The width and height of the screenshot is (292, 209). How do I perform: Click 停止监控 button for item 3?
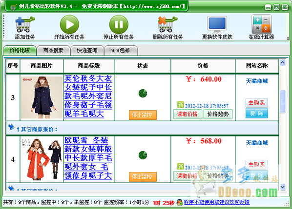(143, 115)
